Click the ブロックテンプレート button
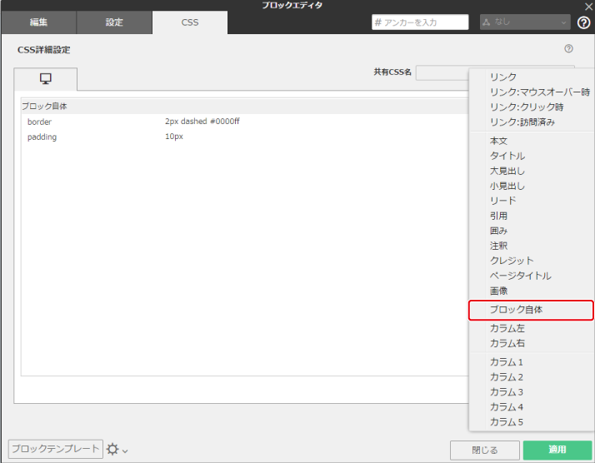This screenshot has width=595, height=463. point(55,449)
